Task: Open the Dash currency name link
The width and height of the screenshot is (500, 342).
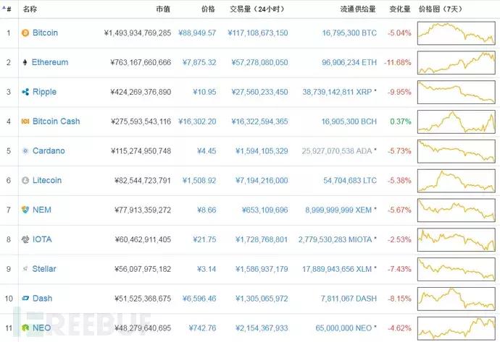Action: 42,298
